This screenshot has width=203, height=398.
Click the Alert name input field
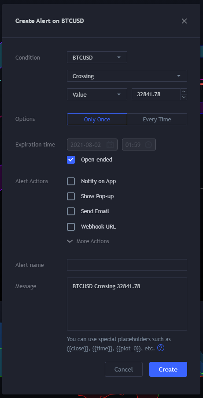pyautogui.click(x=127, y=265)
